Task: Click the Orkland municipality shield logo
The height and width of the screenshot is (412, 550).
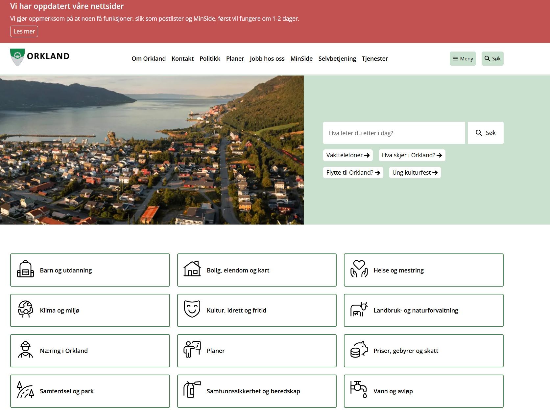Action: click(17, 57)
